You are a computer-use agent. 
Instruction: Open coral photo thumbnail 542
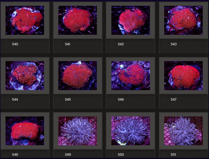[x=131, y=20]
